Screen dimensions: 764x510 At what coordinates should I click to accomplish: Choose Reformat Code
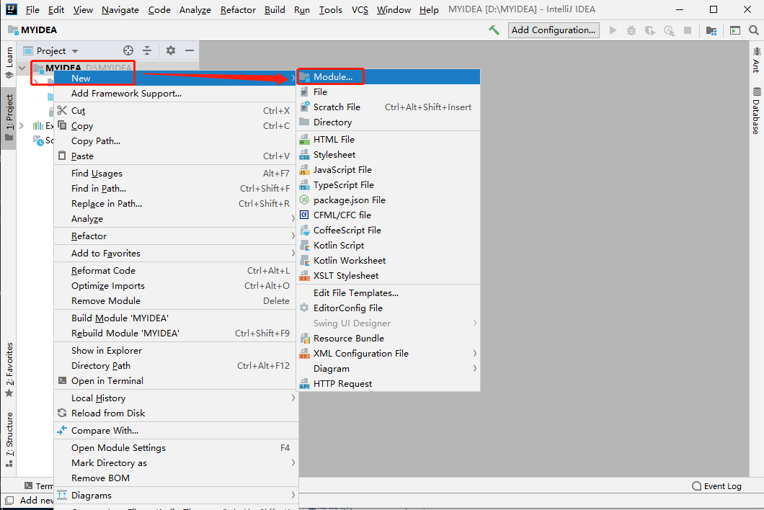click(175, 270)
